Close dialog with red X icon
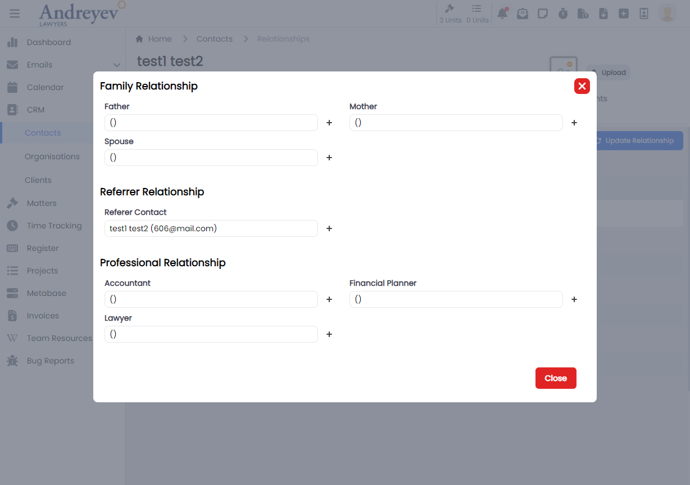 pyautogui.click(x=582, y=86)
